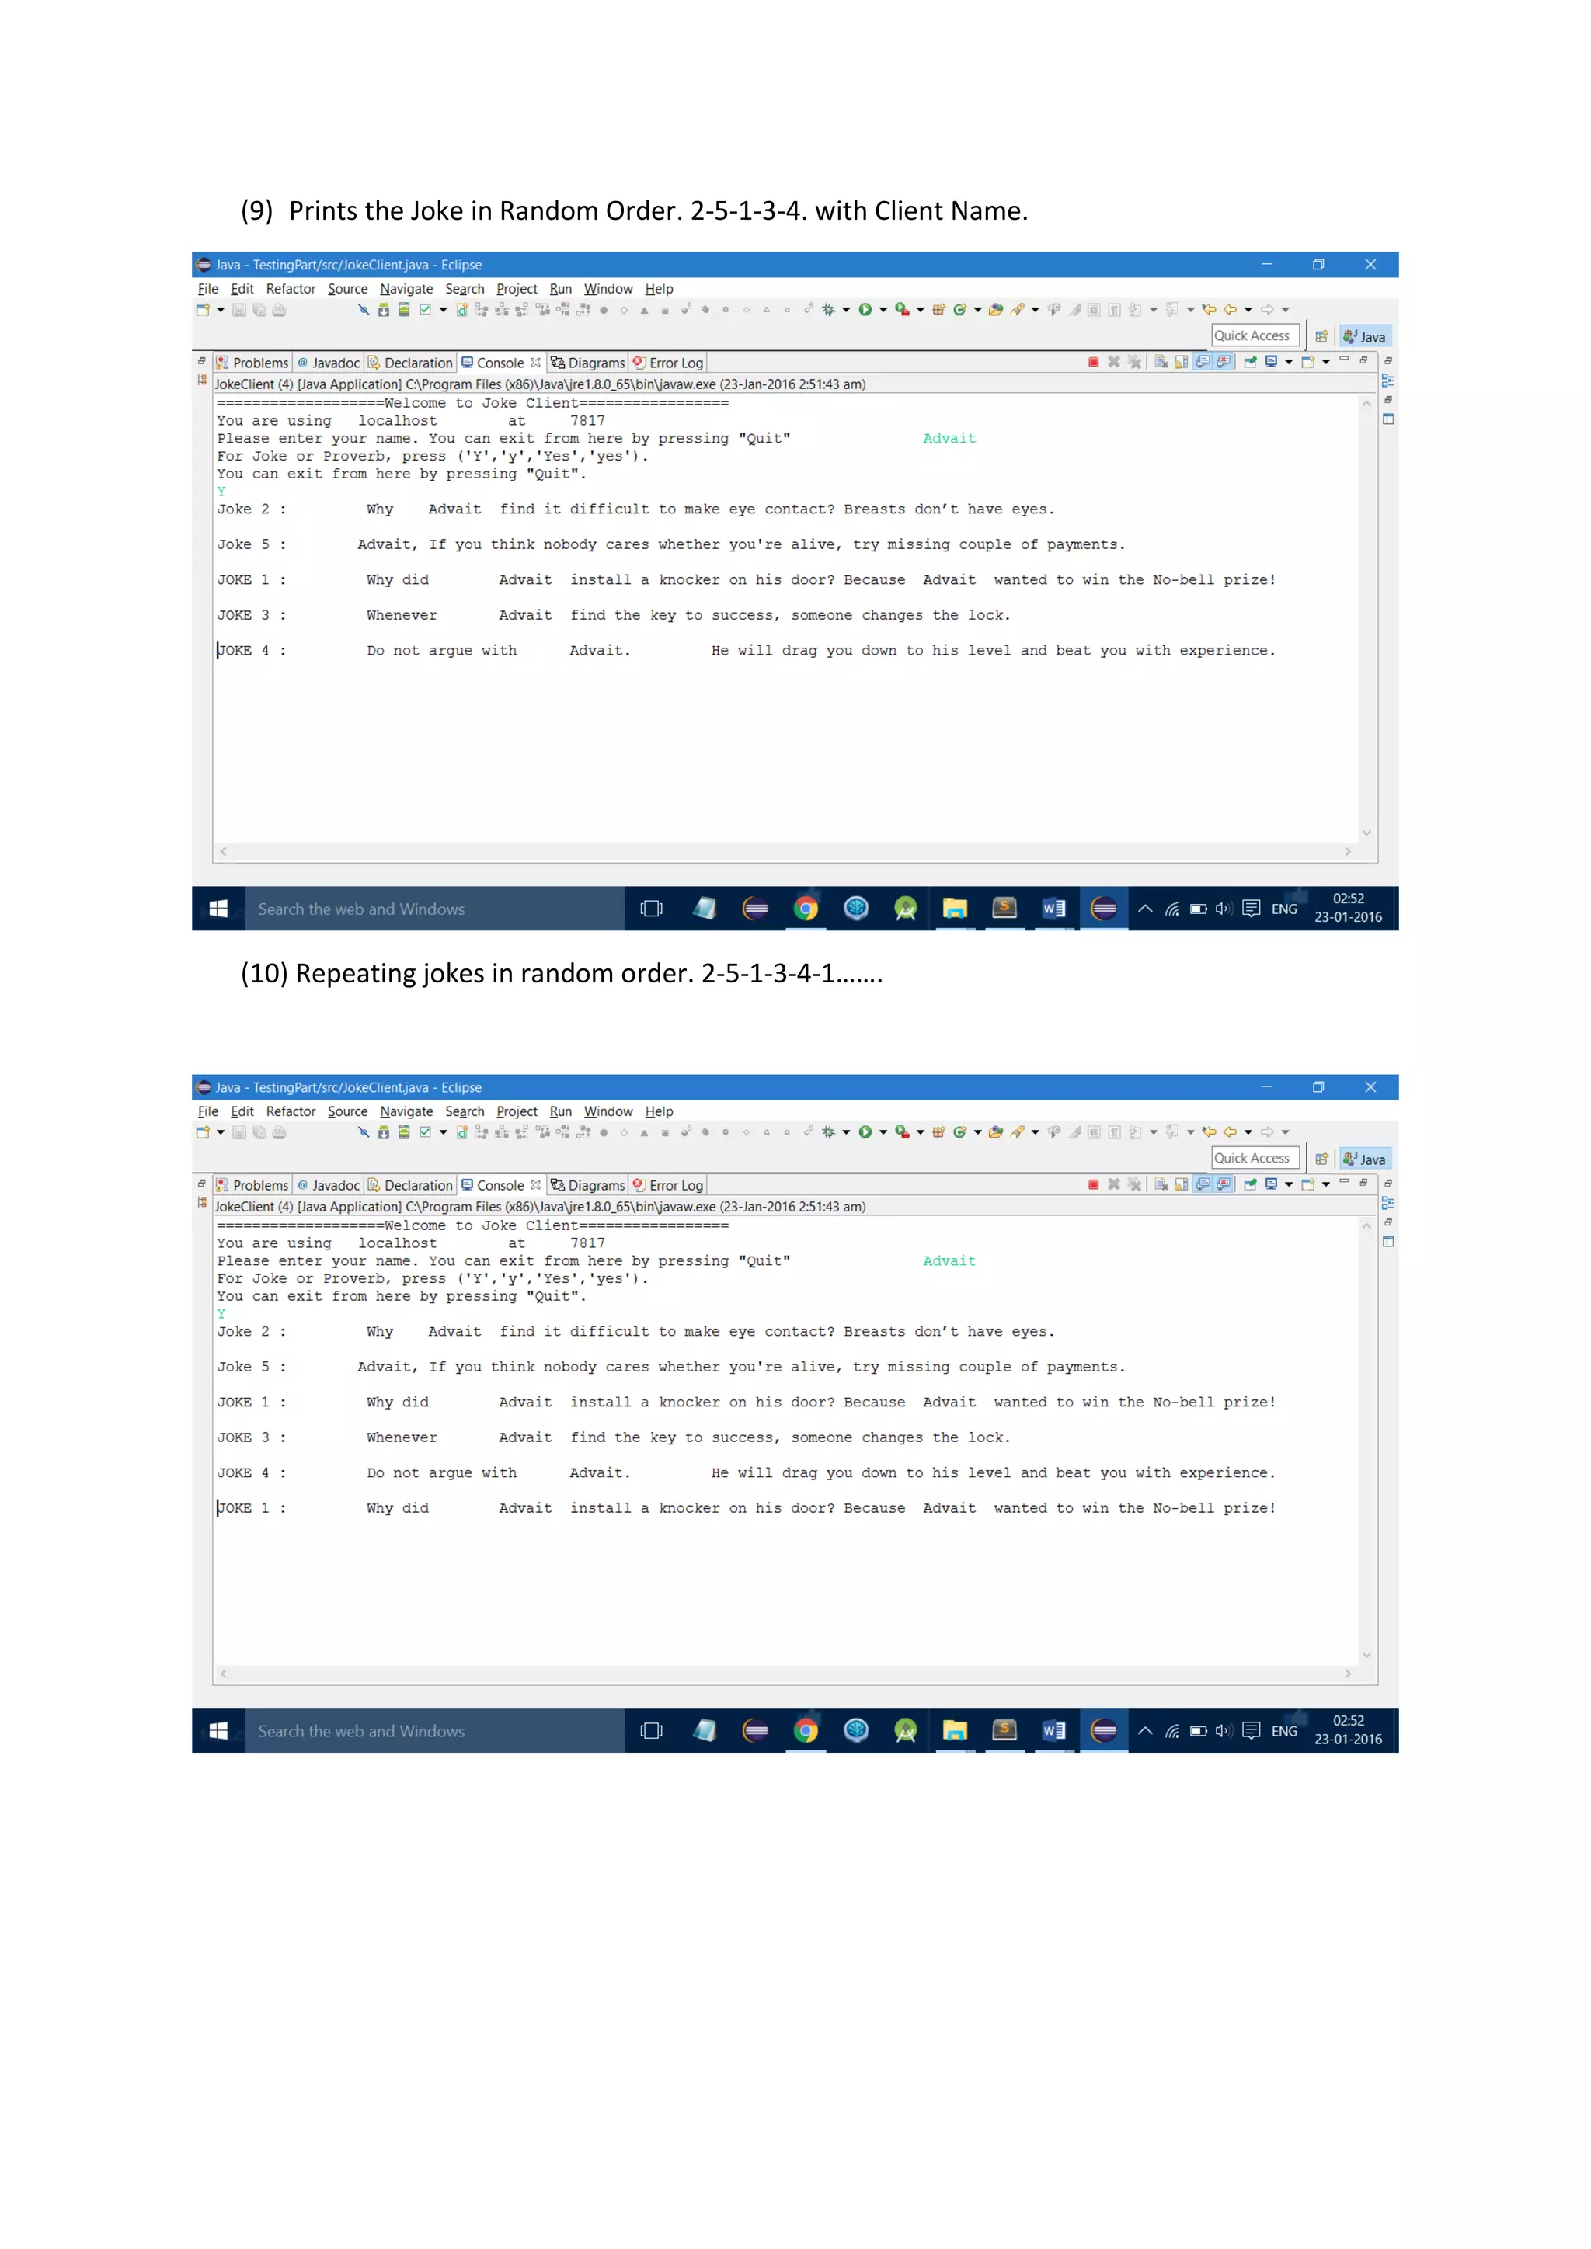Clear the console in figure (10) Eclipse window

(1162, 1185)
